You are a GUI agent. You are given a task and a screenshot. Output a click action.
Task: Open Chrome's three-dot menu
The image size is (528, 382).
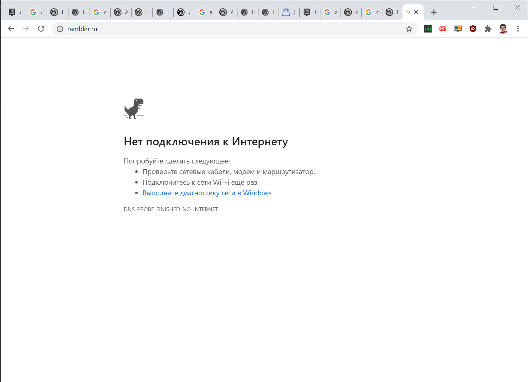518,29
